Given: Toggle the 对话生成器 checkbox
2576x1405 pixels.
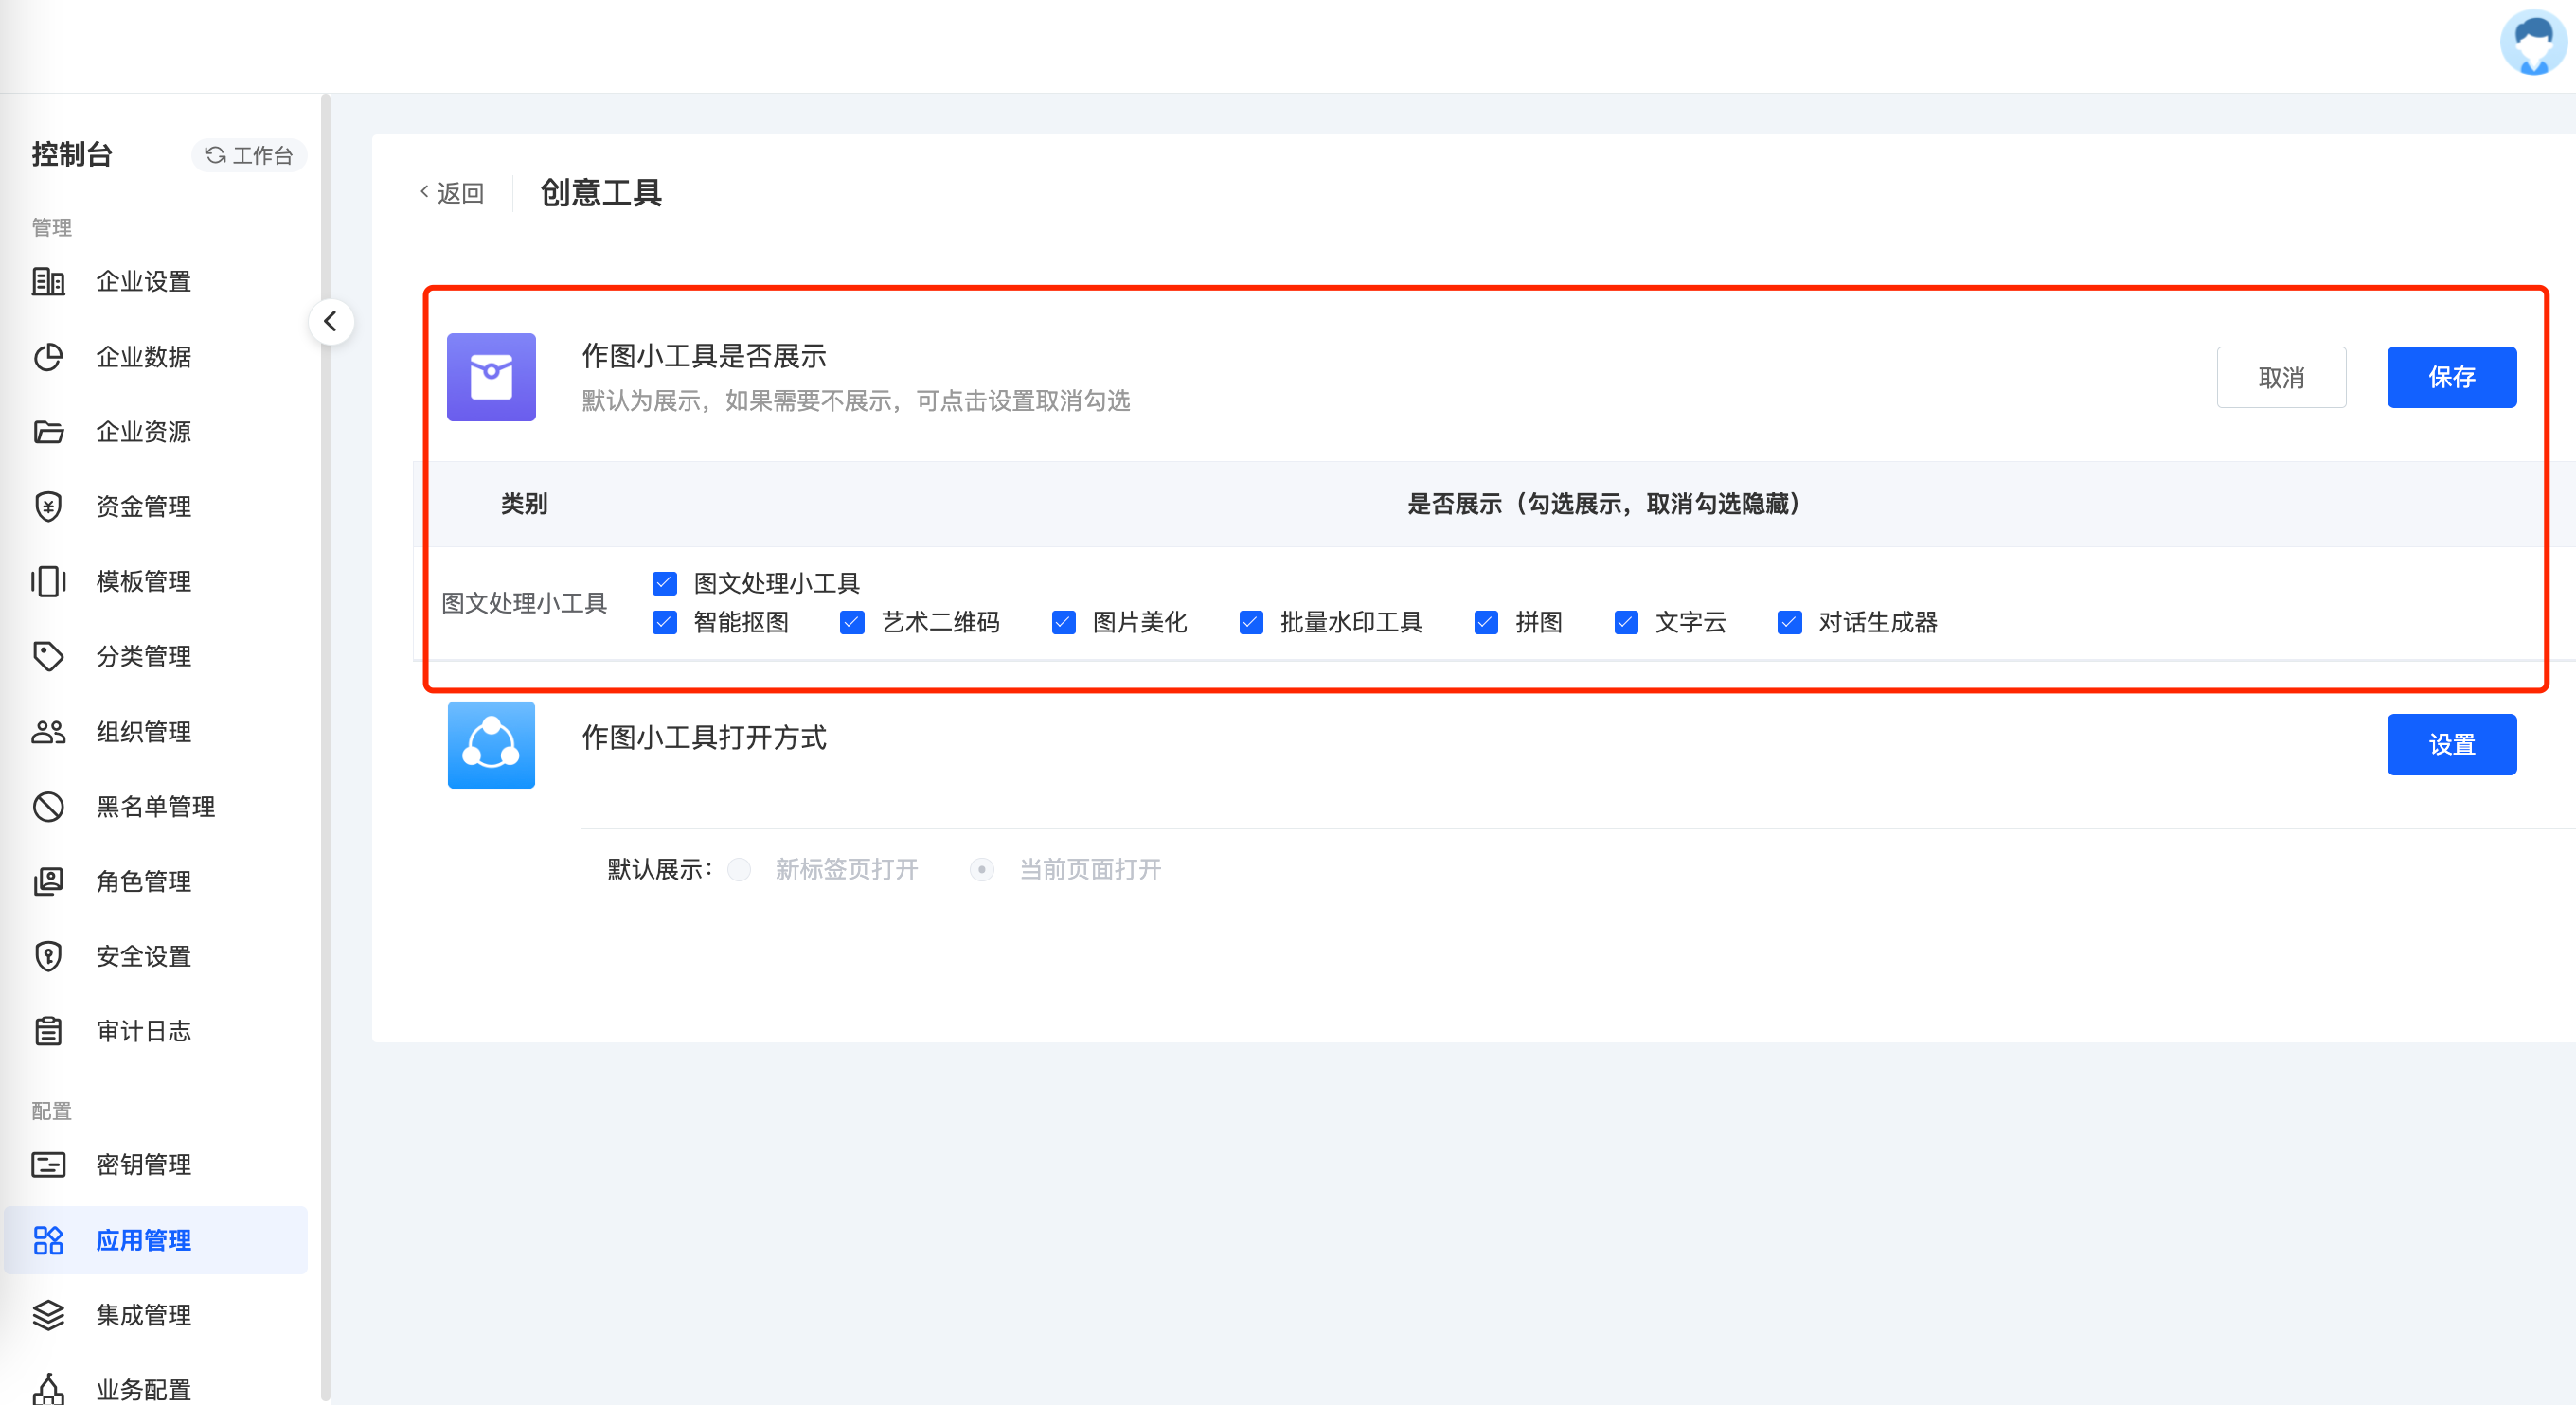Looking at the screenshot, I should point(1789,623).
